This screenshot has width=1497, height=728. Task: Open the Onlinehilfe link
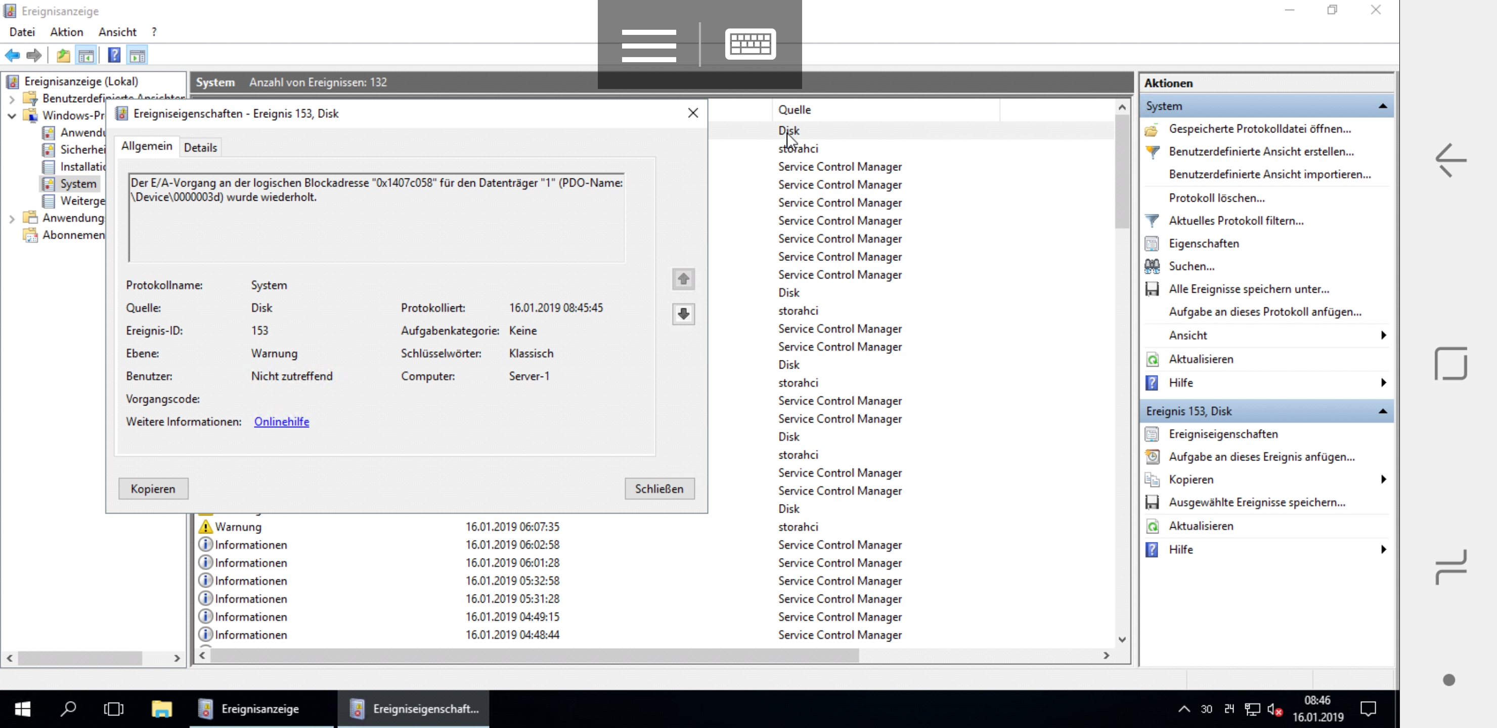(281, 422)
